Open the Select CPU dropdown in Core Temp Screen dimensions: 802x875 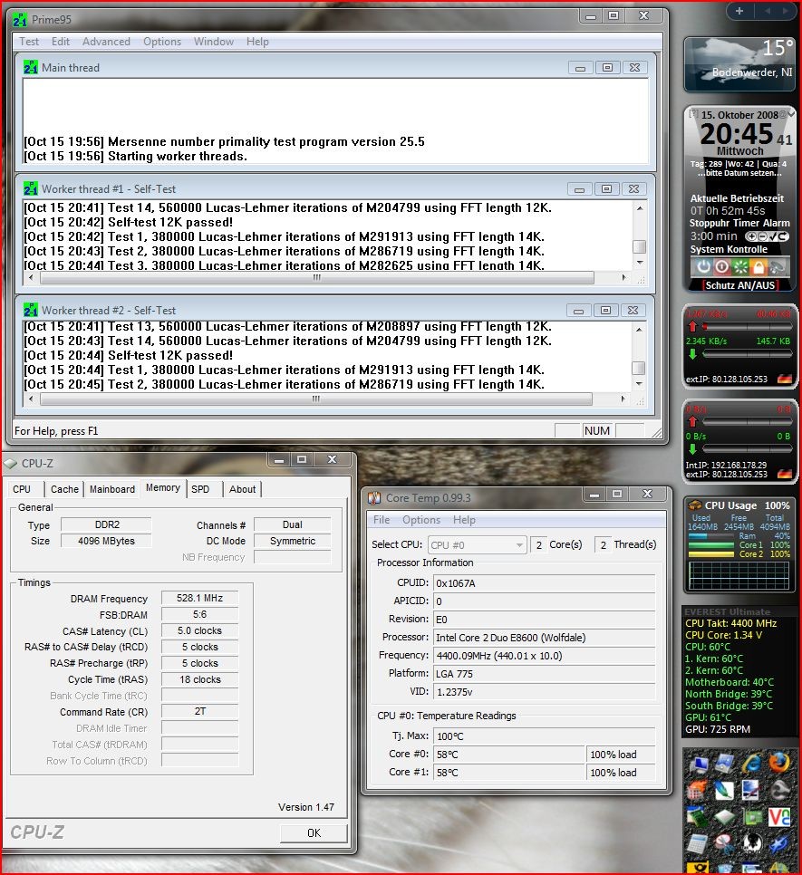[478, 544]
